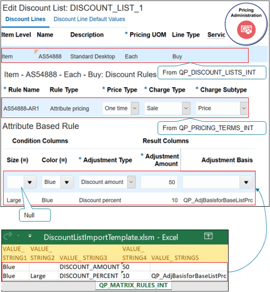The width and height of the screenshot is (270, 292).
Task: Expand the empty Adjustment Basis dropdown
Action: point(246,182)
